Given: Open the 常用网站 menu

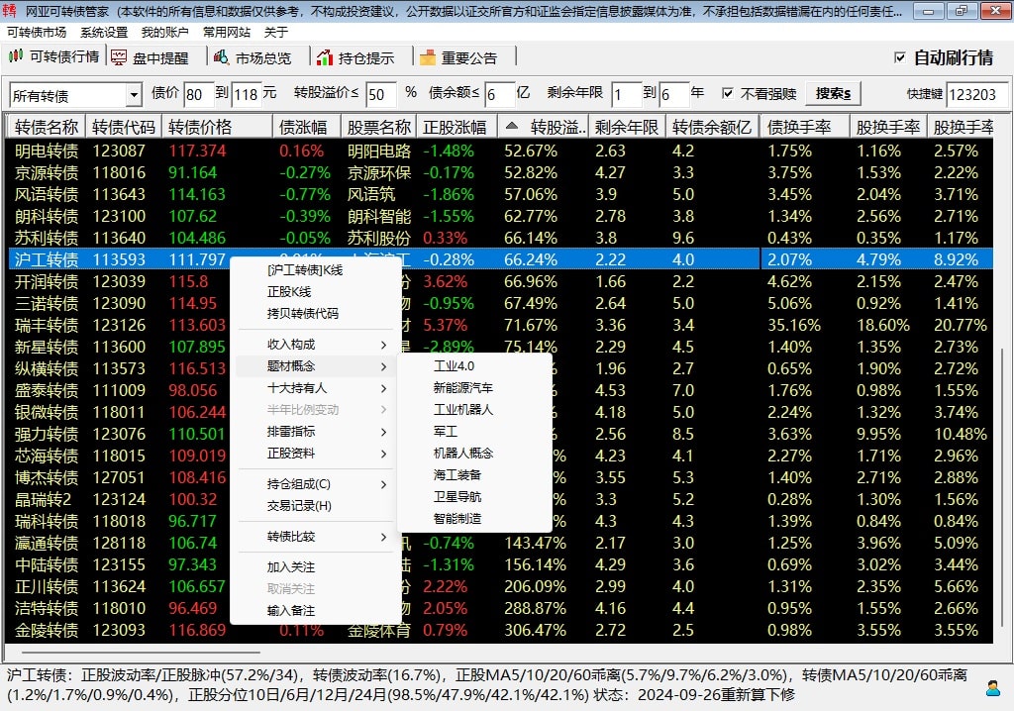Looking at the screenshot, I should (227, 33).
